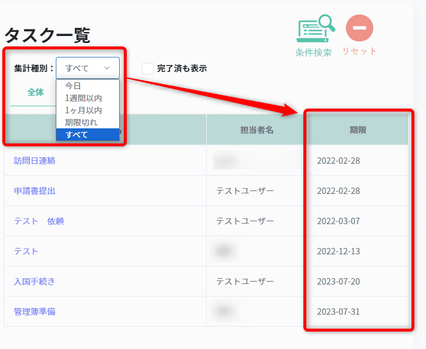This screenshot has height=349, width=426.
Task: Click the 2022-12-13 deadline cell
Action: tap(338, 251)
